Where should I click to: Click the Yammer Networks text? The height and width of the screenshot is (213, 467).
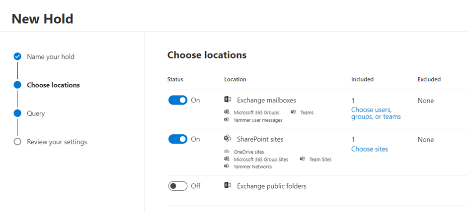pyautogui.click(x=252, y=166)
